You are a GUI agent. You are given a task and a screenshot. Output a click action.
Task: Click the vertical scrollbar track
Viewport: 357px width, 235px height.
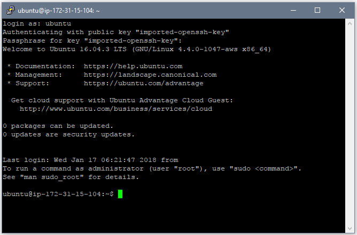click(x=350, y=126)
